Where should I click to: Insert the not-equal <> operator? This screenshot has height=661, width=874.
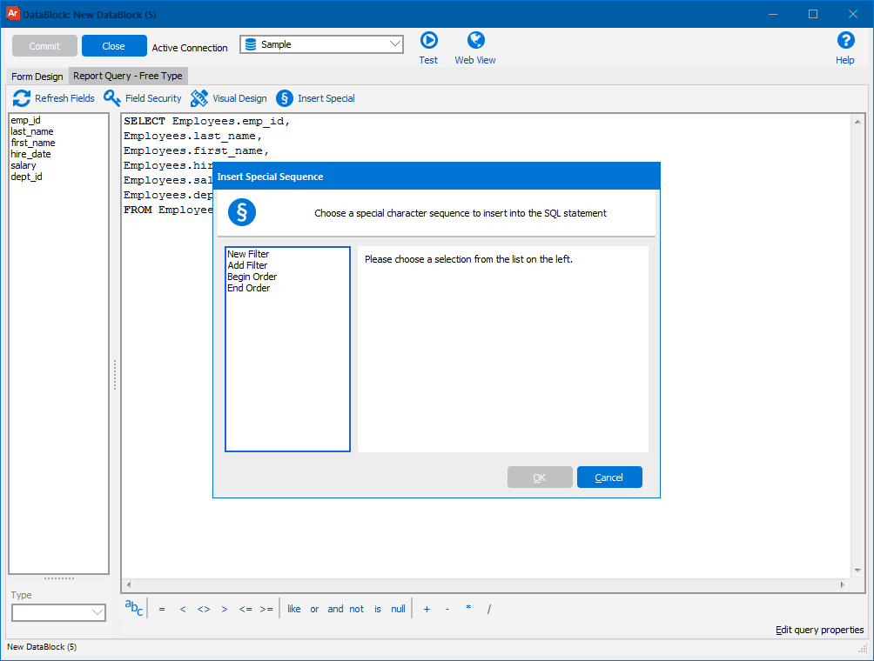[204, 609]
